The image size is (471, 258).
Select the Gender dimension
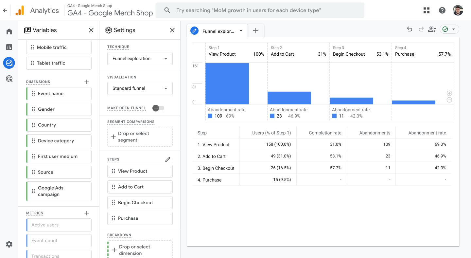[x=59, y=109]
